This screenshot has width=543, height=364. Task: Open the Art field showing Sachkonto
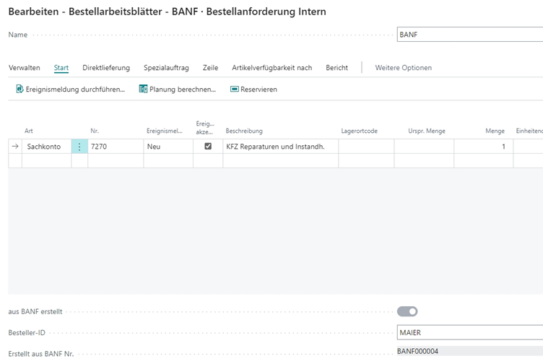click(x=46, y=146)
